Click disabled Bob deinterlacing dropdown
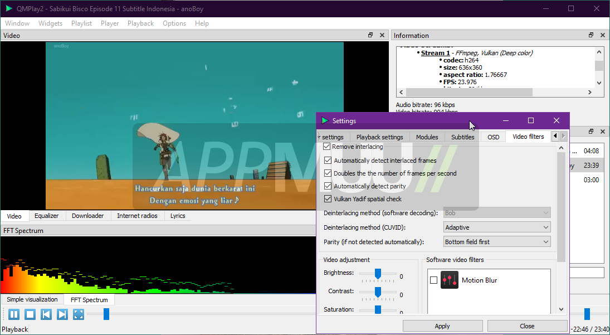610x335 pixels. click(x=497, y=213)
